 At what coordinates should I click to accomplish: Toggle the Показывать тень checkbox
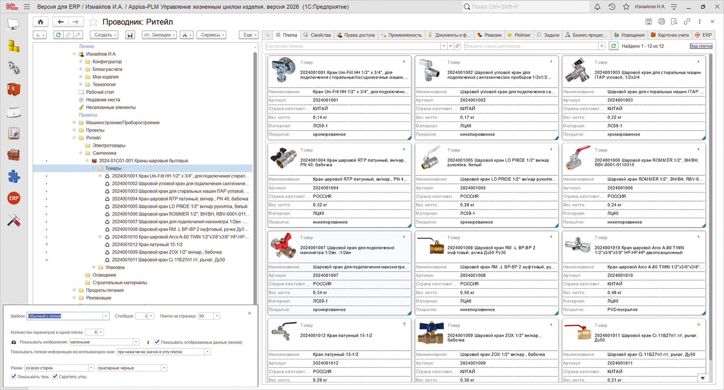(14, 376)
